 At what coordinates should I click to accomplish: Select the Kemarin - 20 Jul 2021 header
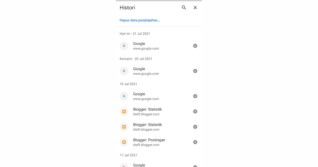[136, 59]
